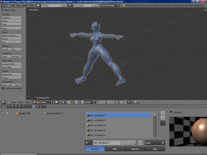Open the Object Mode dropdown

click(43, 102)
